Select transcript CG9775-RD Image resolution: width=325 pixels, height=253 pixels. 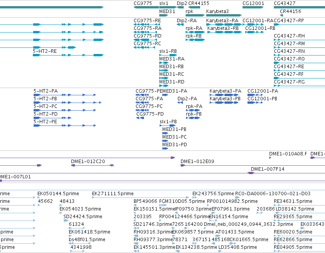point(147,36)
